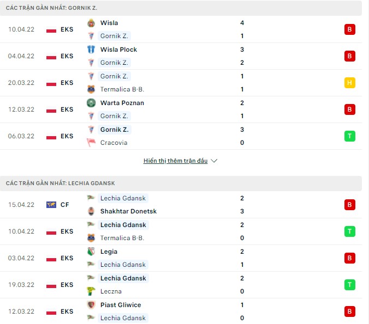
Task: Select the Lechia Gdansk section header
Action: (181, 184)
